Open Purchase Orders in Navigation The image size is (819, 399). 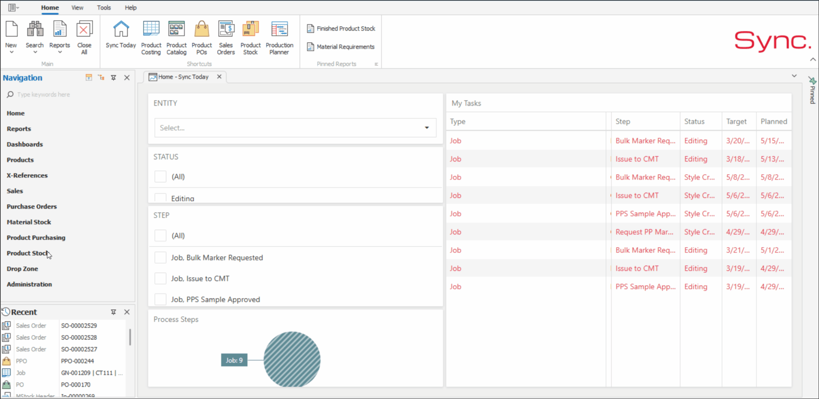[x=32, y=206]
